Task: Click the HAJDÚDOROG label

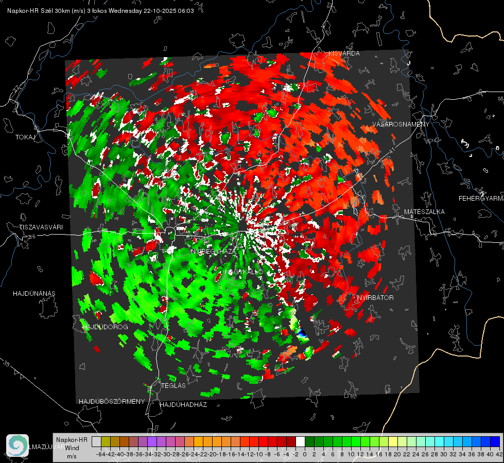Action: (105, 327)
